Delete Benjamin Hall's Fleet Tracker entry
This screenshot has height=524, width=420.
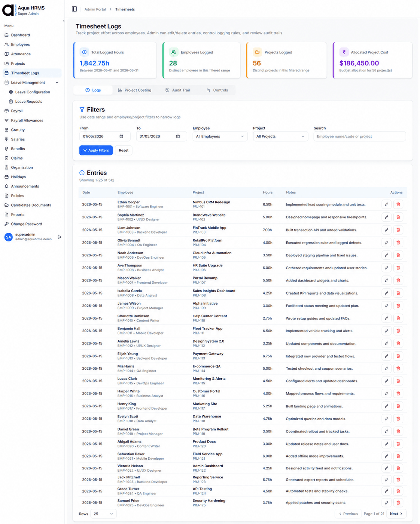coord(398,331)
